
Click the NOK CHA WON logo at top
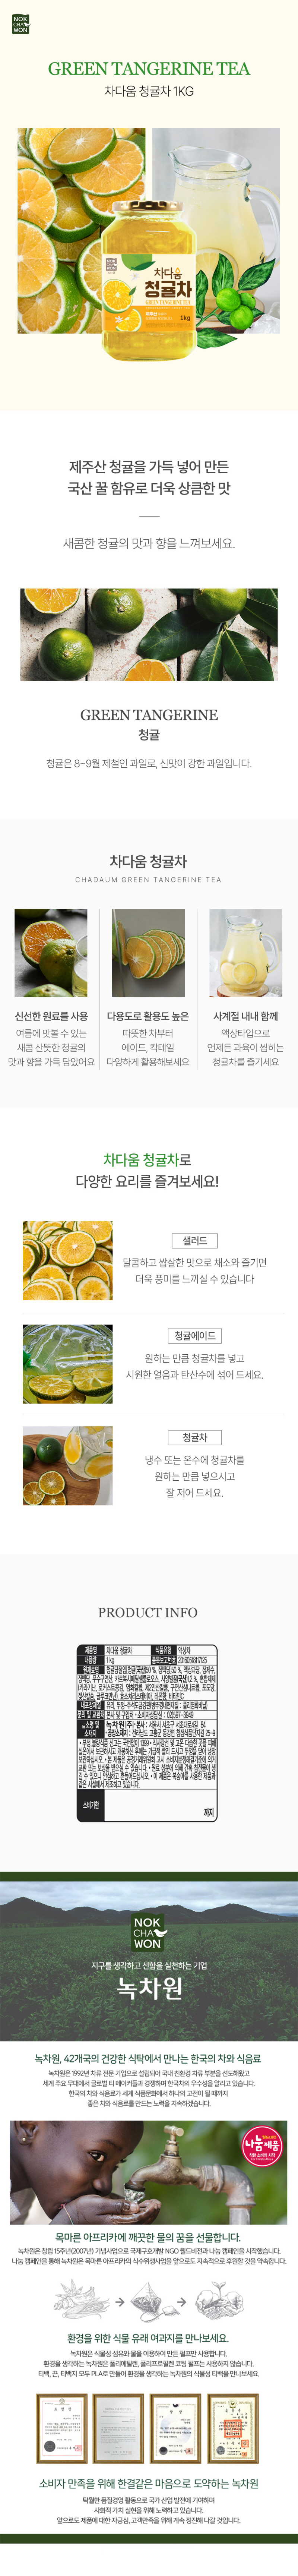20,24
